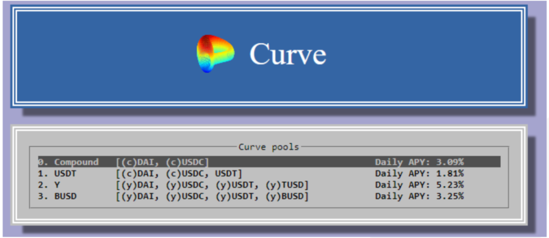Click the [(c)DAI, (c)USDC, USDT] token list
549x238 pixels.
click(x=179, y=173)
